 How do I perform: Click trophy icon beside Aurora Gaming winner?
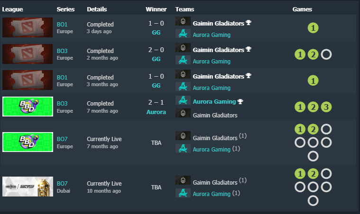click(x=240, y=101)
